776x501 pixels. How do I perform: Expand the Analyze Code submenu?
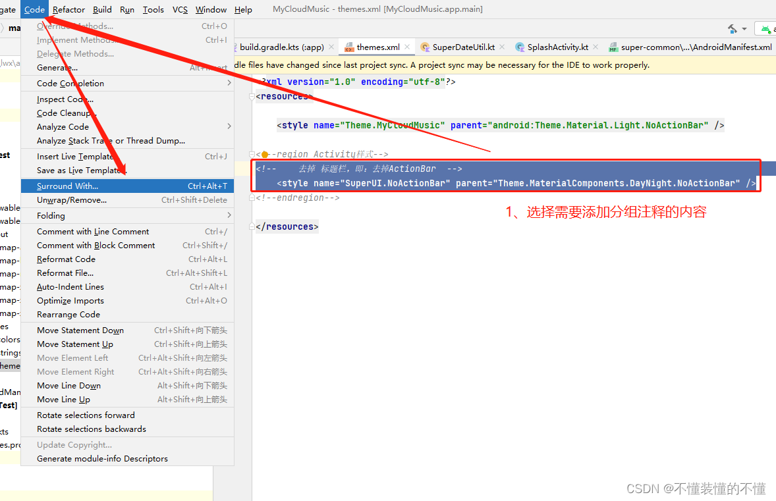[128, 126]
